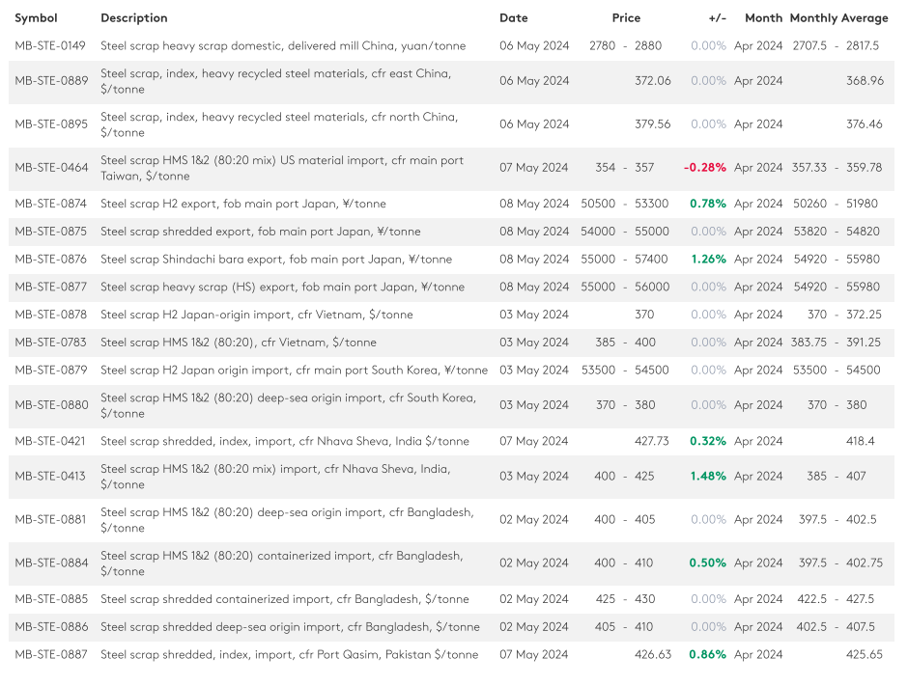Click the Monthly Average column header
The image size is (908, 686).
(x=838, y=18)
